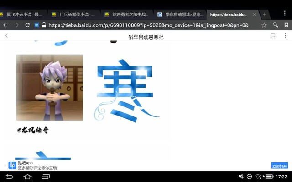This screenshot has width=292, height=182.
Task: Tap the Tieba page back chevron
Action: 6,35
